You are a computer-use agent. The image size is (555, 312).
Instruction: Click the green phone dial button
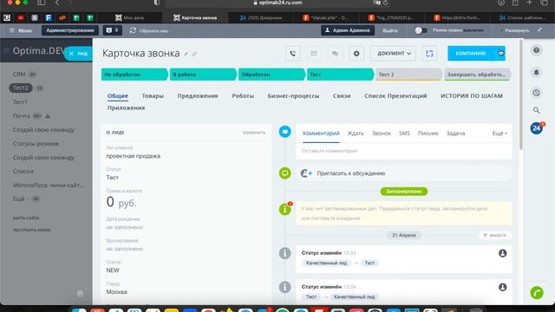tap(537, 293)
